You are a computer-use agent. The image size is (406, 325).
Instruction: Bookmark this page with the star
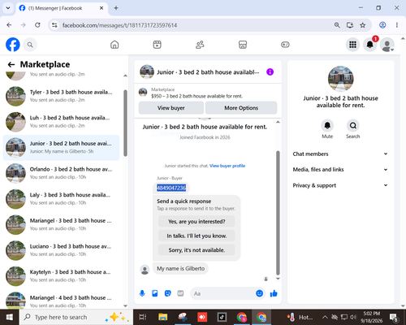click(363, 25)
